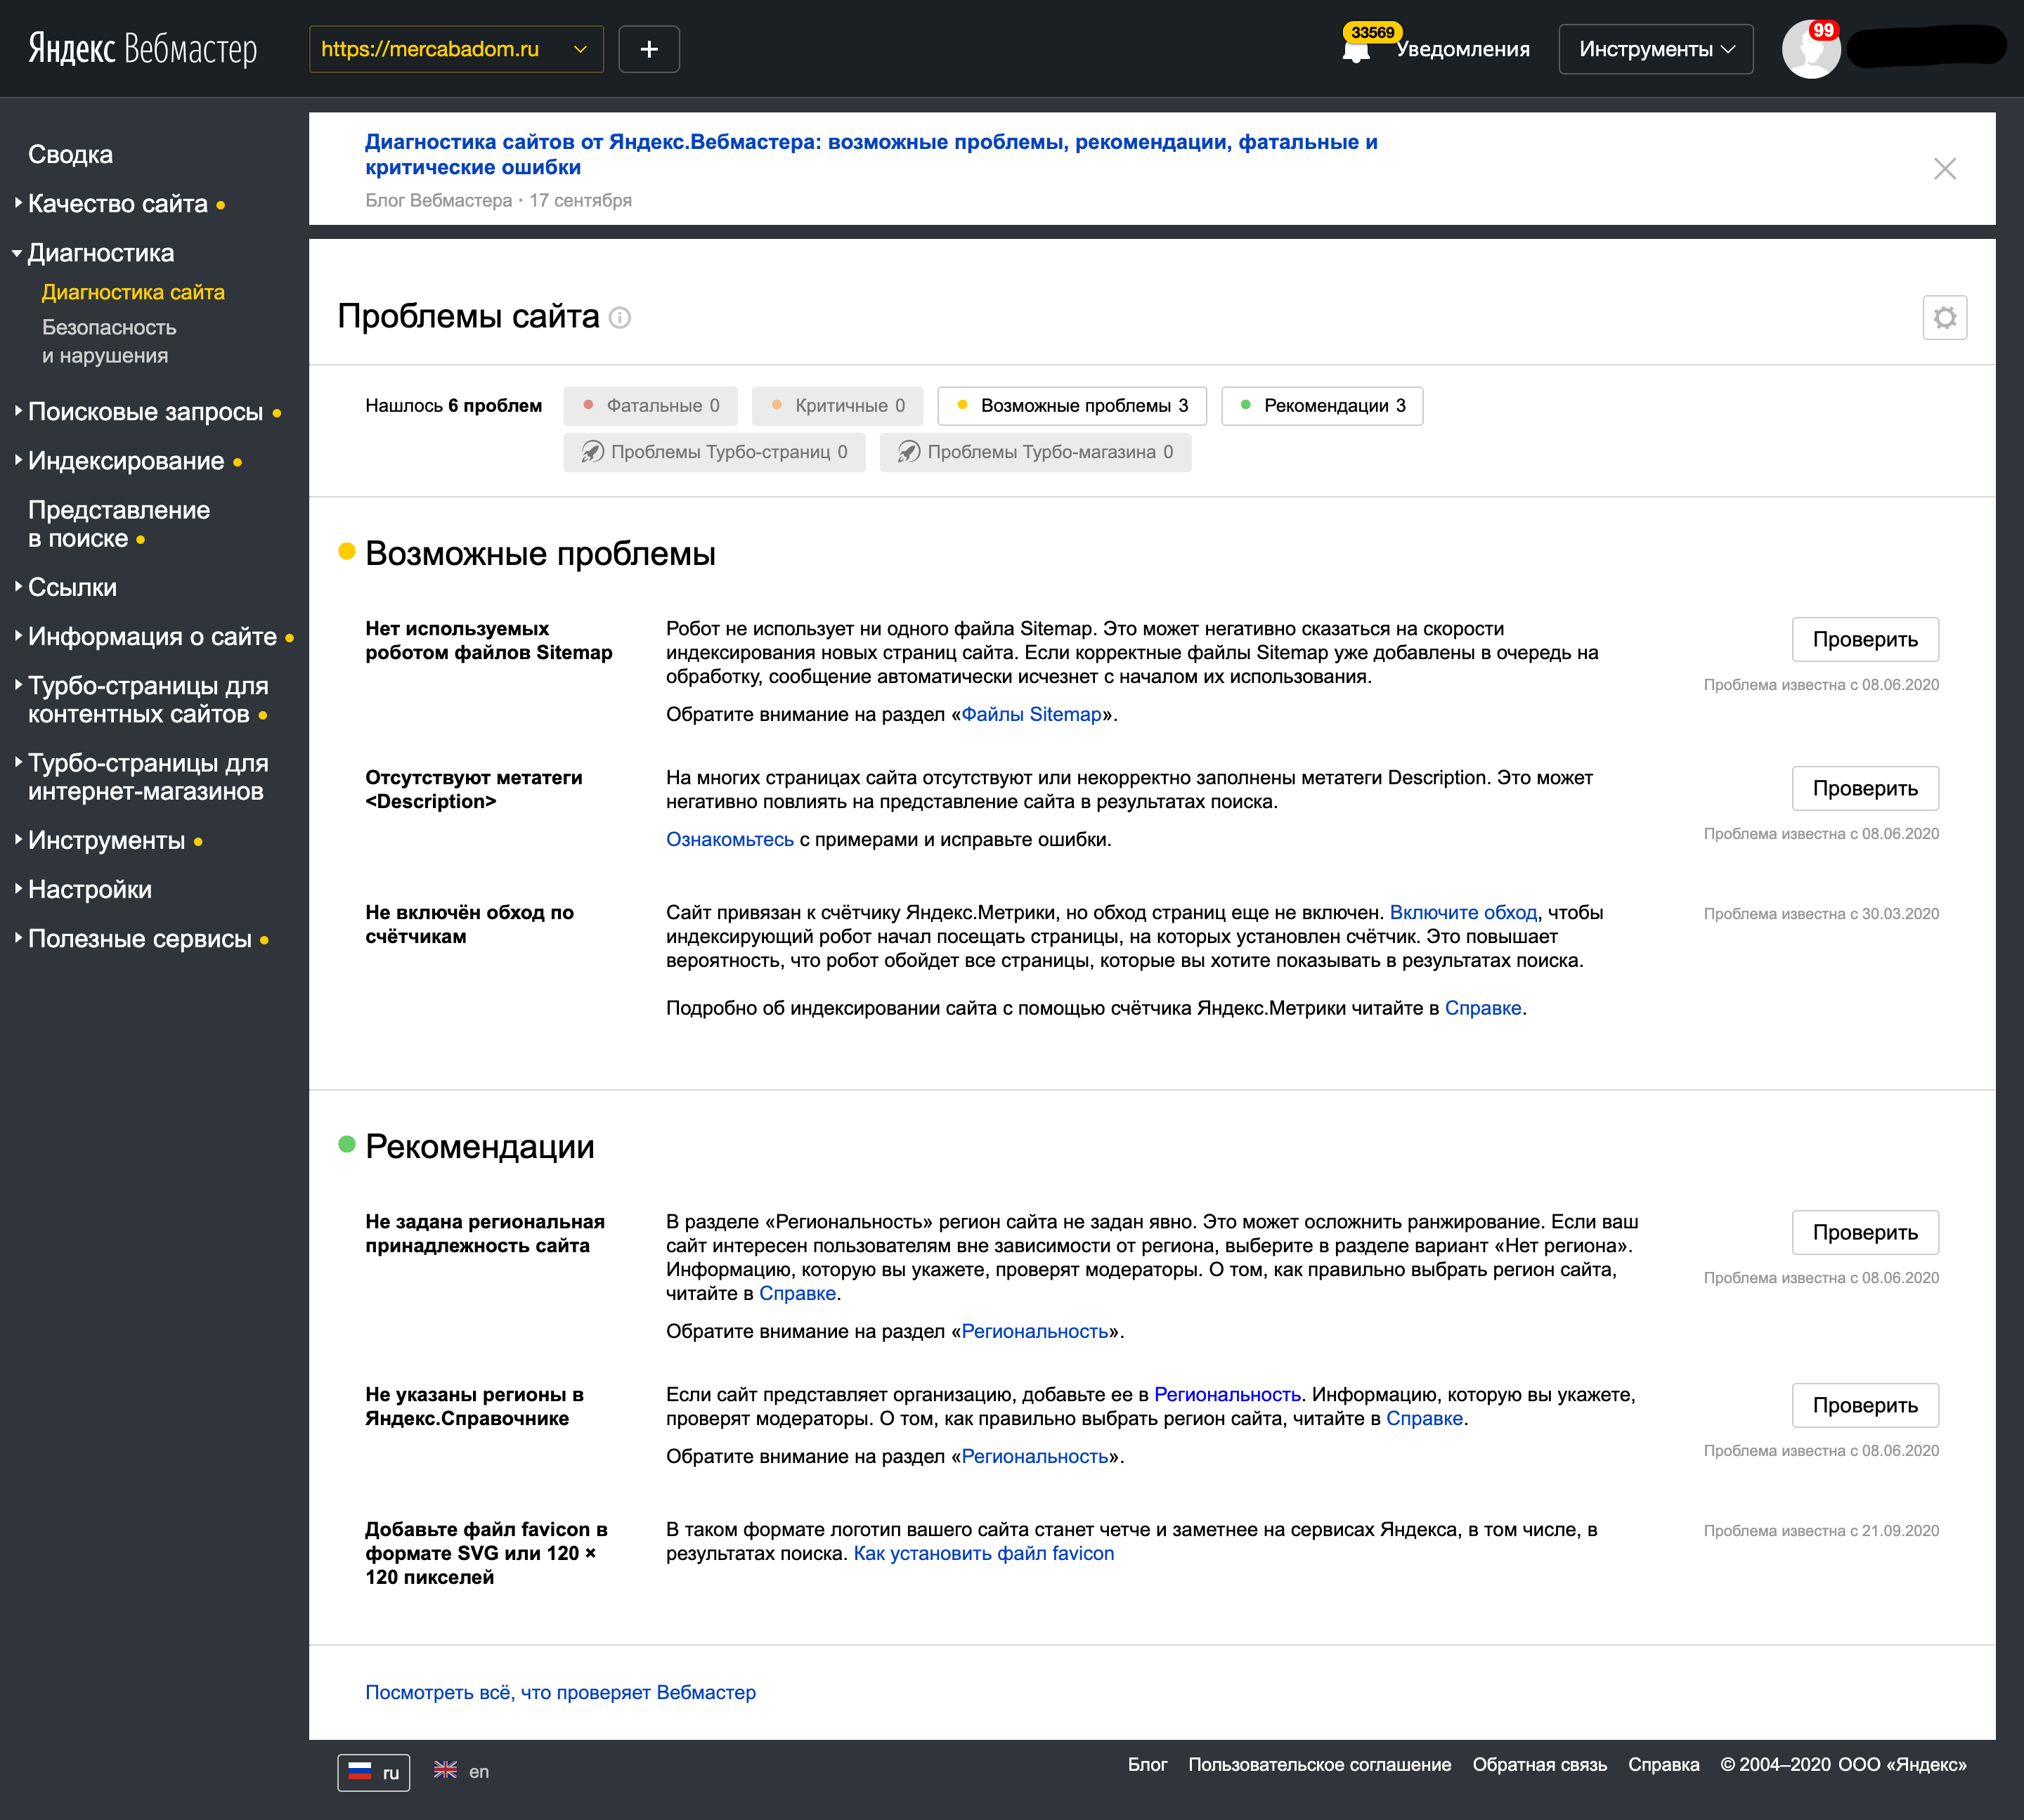Toggle the Фатальные 0 filter
This screenshot has height=1820, width=2024.
[x=651, y=406]
